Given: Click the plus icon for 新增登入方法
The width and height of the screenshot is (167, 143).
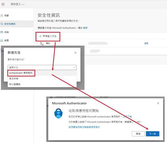Looking at the screenshot, I should (x=40, y=36).
